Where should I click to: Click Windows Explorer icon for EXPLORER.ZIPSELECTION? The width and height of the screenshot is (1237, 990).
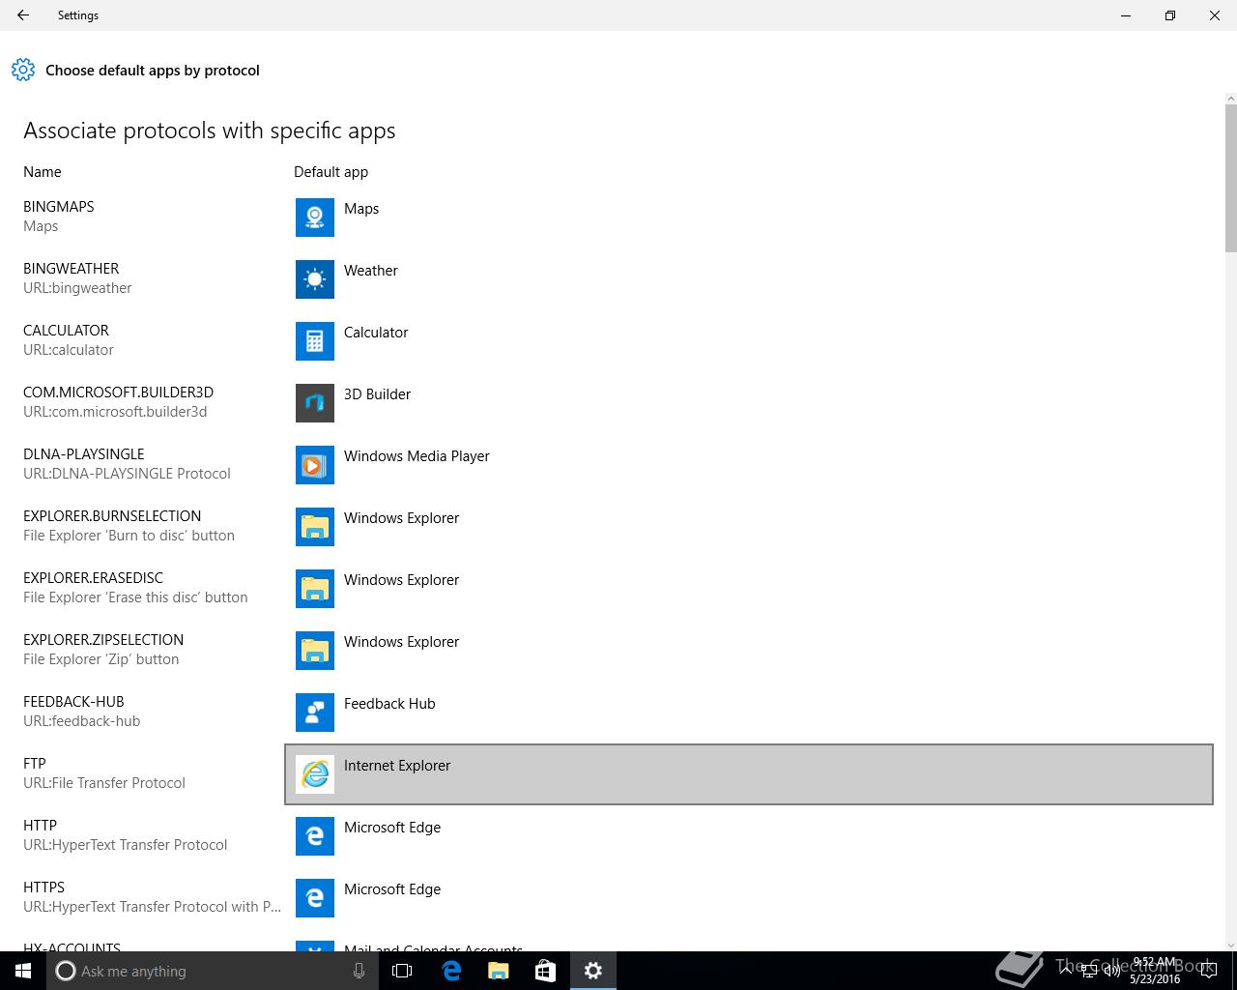point(315,651)
